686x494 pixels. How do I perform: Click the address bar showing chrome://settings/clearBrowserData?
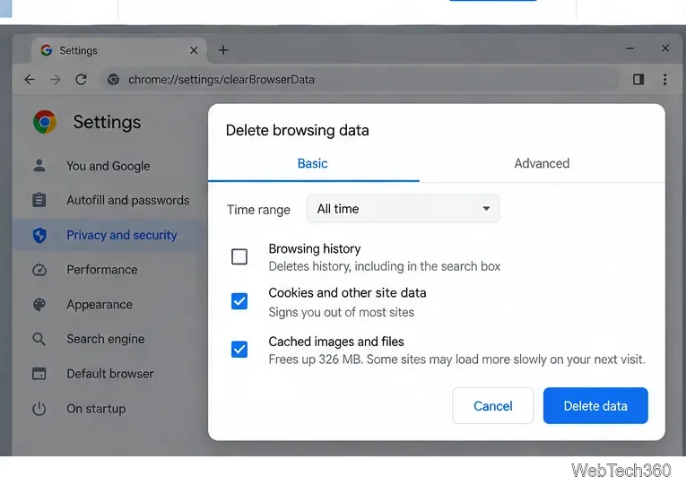[359, 80]
